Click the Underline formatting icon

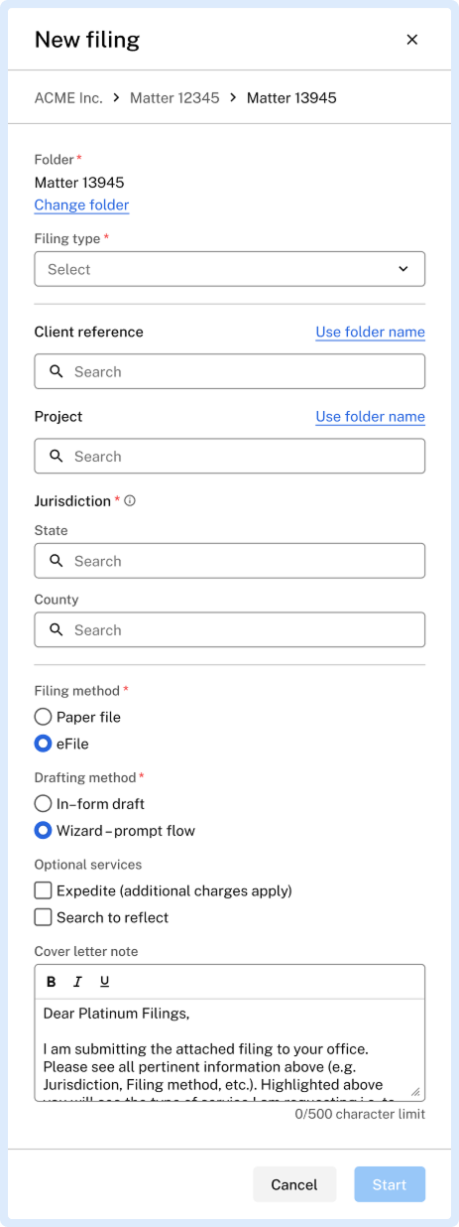click(104, 982)
